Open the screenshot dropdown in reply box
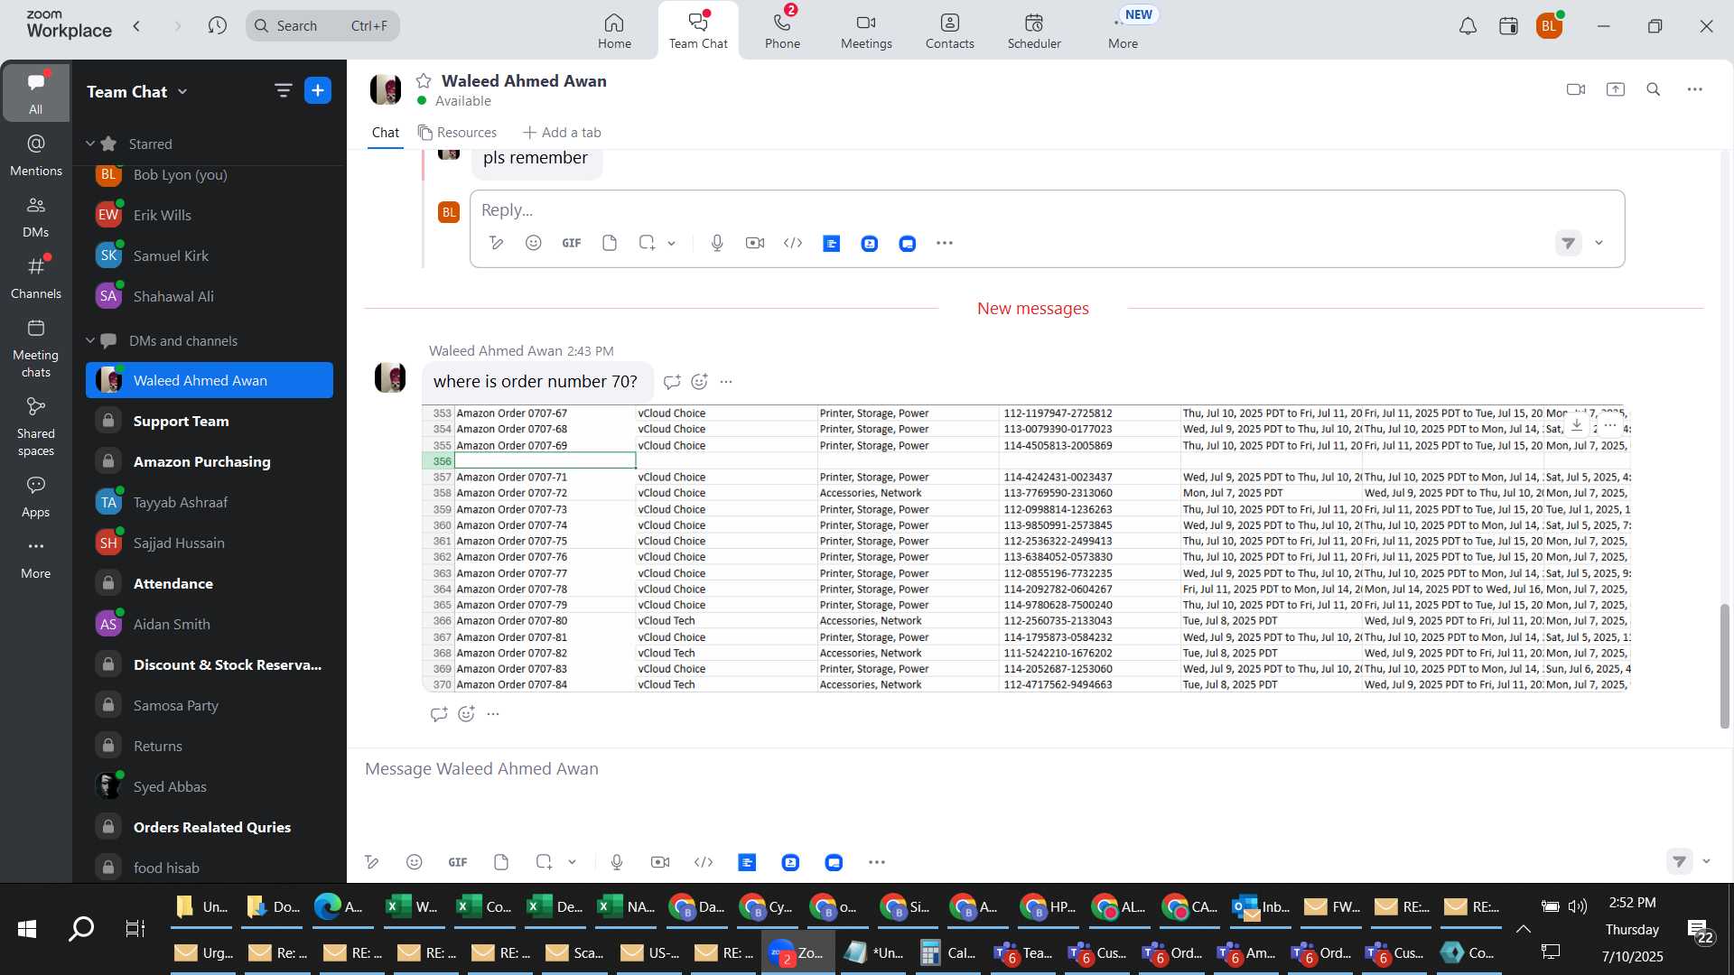This screenshot has height=975, width=1734. coord(672,244)
